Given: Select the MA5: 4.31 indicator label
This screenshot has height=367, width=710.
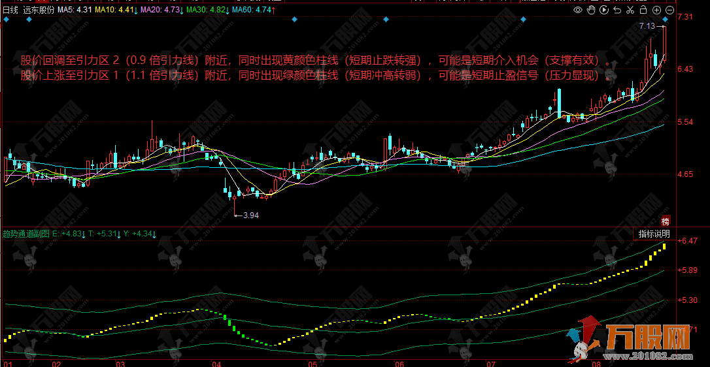Looking at the screenshot, I should coord(74,10).
